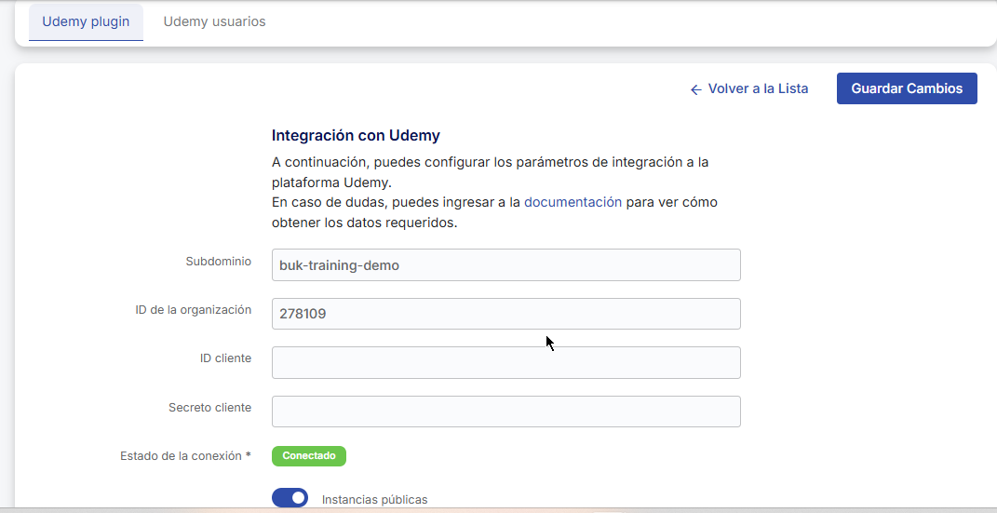Click the ID de la organización label

pyautogui.click(x=194, y=310)
